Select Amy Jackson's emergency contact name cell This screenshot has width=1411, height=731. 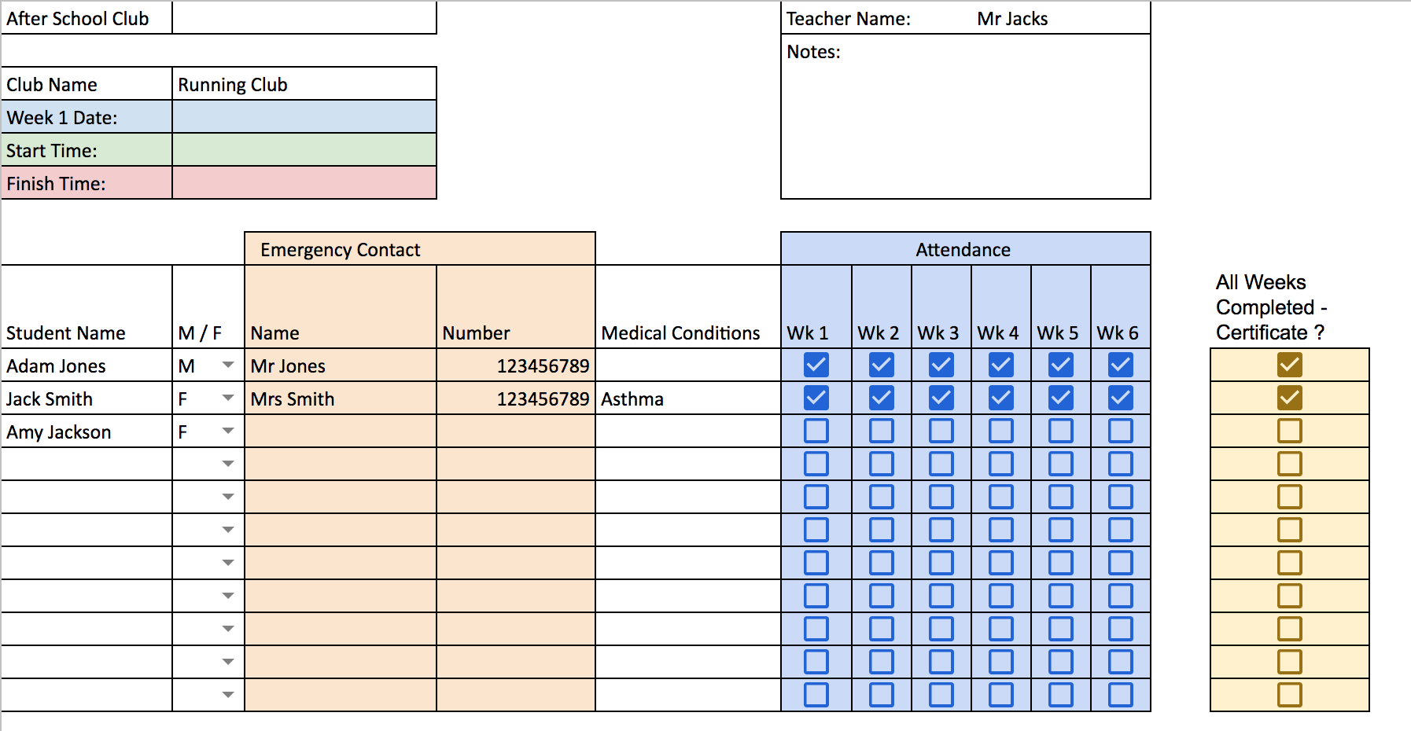coord(341,431)
